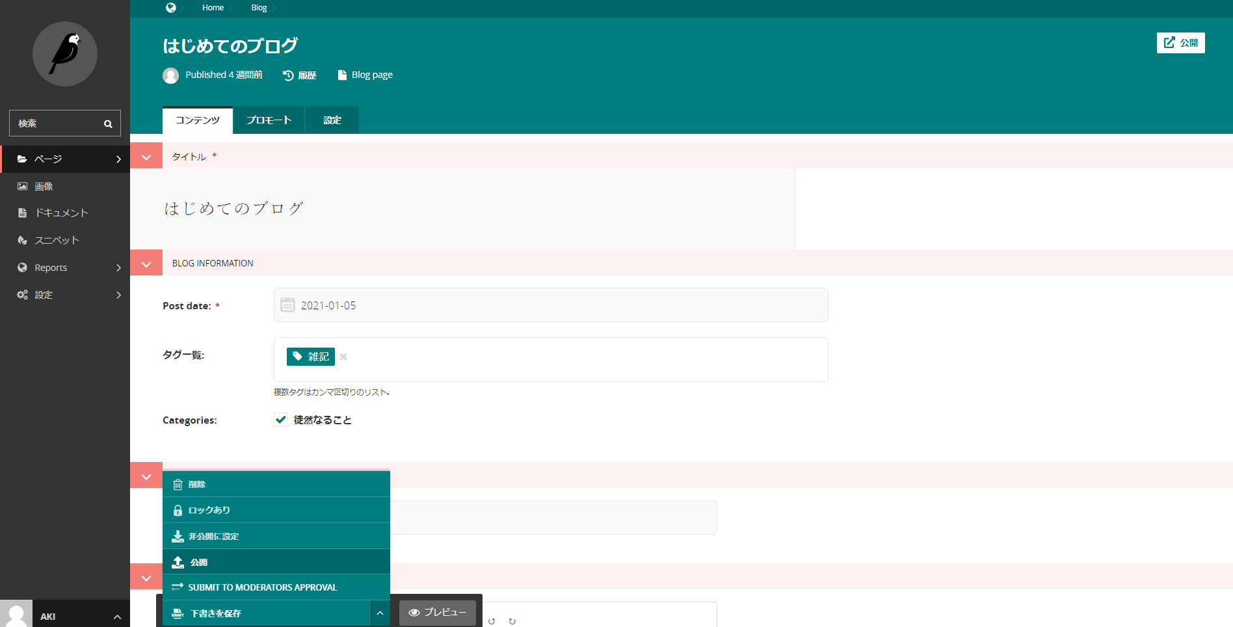Click the Categories: label
This screenshot has height=627, width=1233.
190,420
